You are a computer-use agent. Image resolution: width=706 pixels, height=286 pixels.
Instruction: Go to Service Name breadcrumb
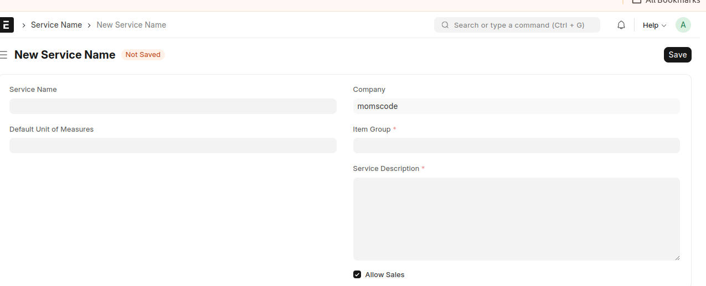click(56, 25)
